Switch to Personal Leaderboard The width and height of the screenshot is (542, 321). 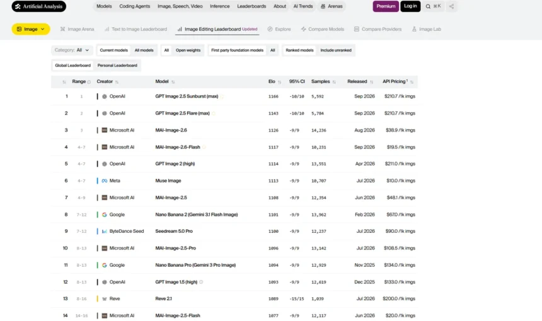pyautogui.click(x=117, y=65)
